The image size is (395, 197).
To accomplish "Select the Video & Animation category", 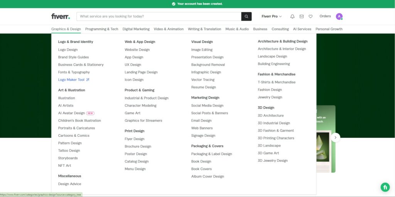I will pos(169,29).
